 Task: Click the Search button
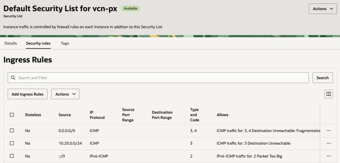[x=323, y=78]
